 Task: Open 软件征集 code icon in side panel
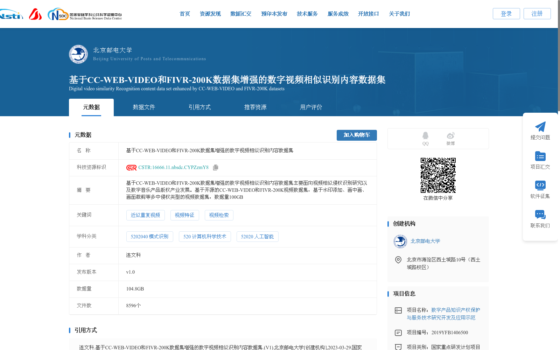540,185
